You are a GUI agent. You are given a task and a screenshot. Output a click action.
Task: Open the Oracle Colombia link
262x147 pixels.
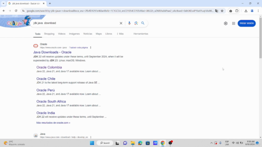click(49, 67)
